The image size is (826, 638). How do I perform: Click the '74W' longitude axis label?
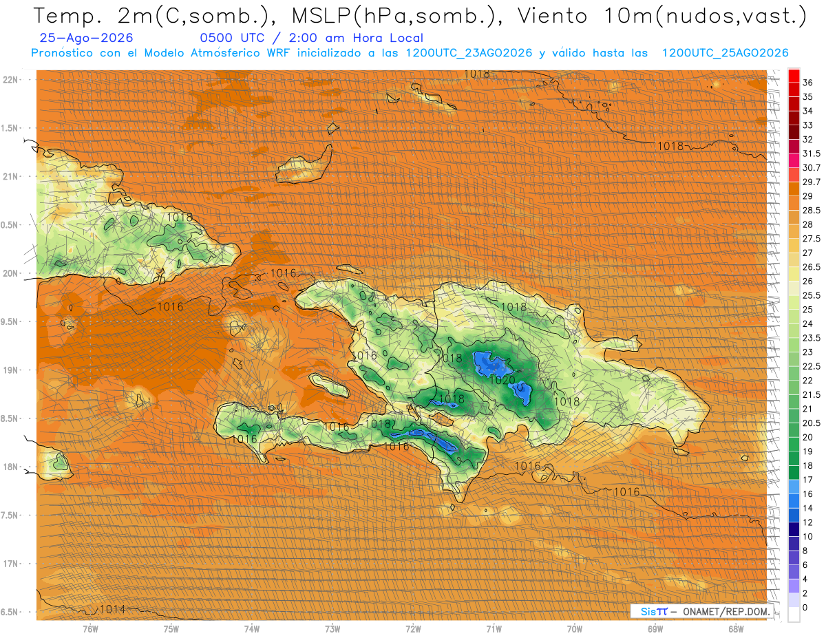(252, 628)
